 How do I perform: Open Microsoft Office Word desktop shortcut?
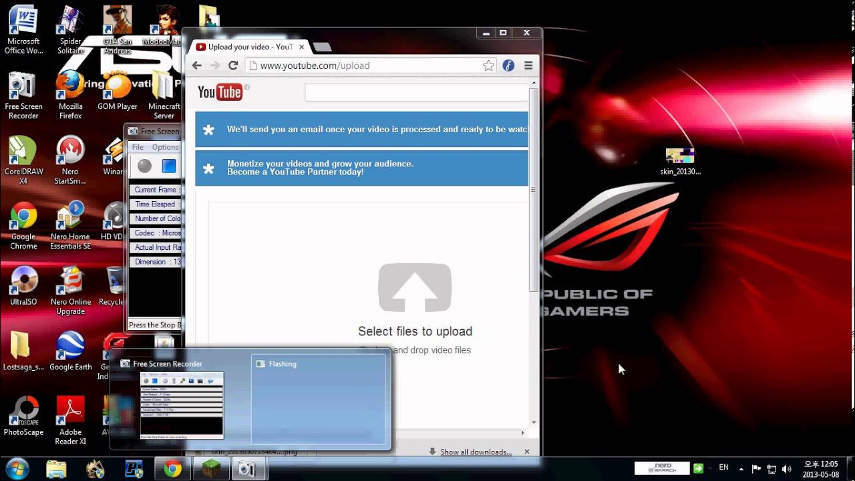(23, 30)
